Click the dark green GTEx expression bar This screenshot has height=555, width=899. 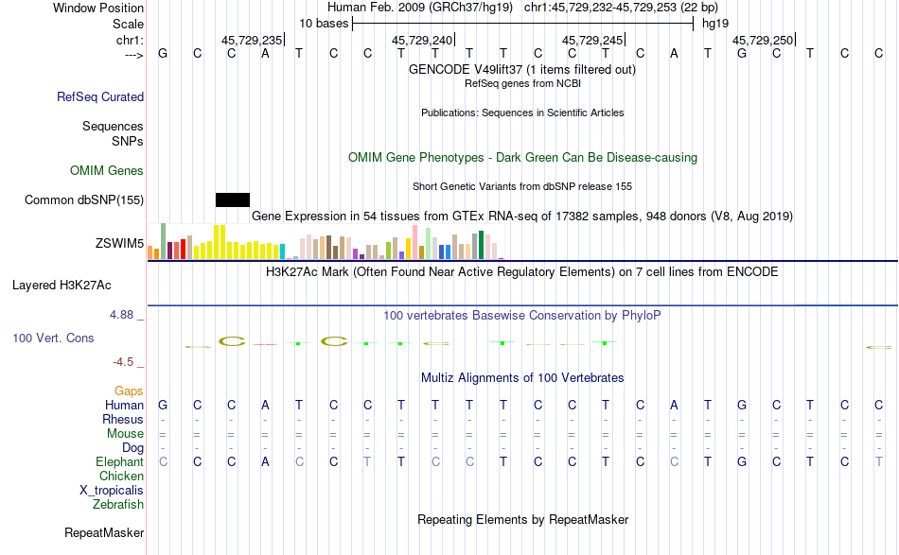click(x=481, y=245)
